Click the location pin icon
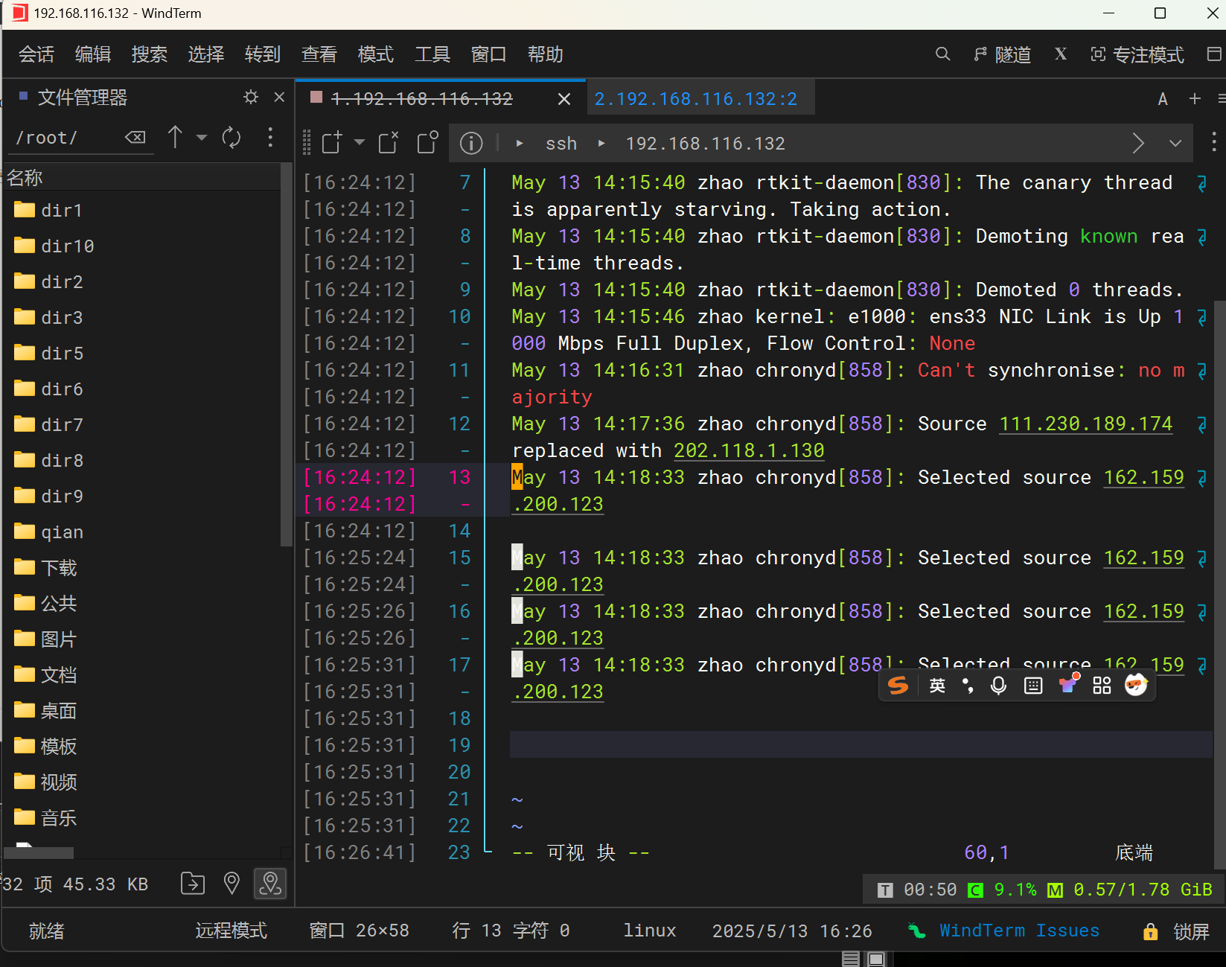Image resolution: width=1226 pixels, height=967 pixels. pos(232,884)
